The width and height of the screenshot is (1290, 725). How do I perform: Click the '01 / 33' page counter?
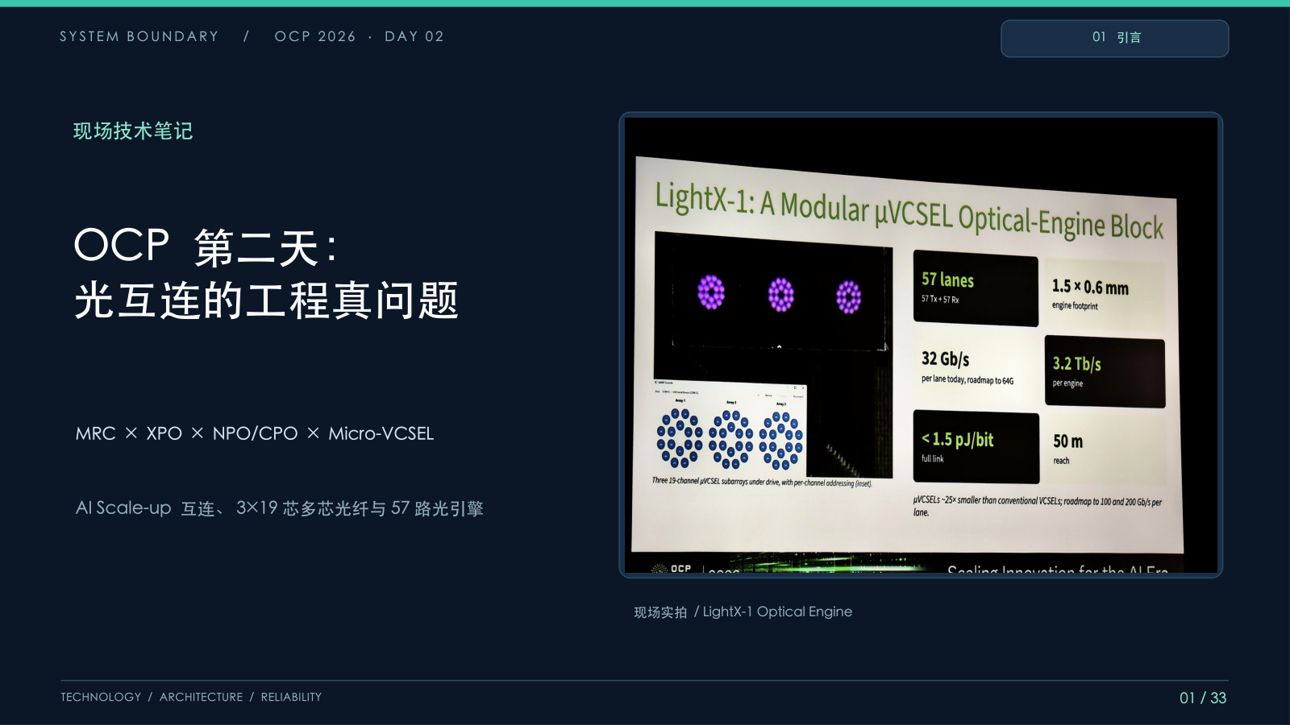pyautogui.click(x=1203, y=698)
